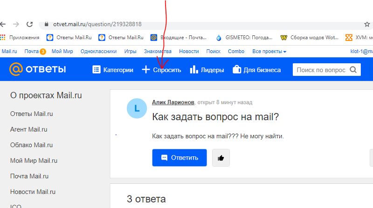Open the Лидеры leaderboard
Screen dimensions: 373x208
(207, 70)
